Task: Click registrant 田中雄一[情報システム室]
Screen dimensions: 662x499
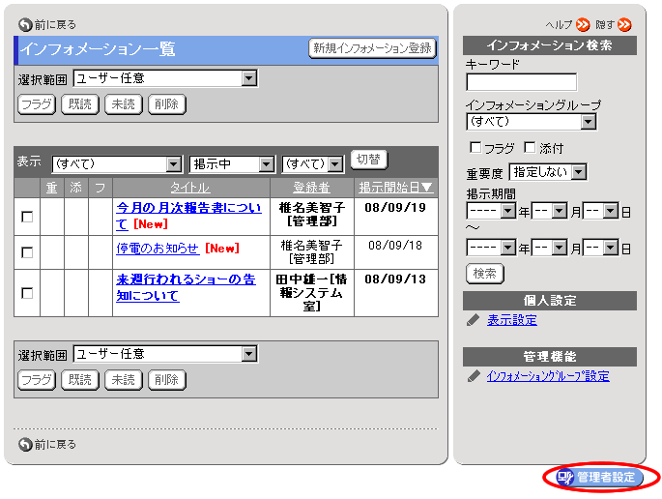Action: (311, 292)
